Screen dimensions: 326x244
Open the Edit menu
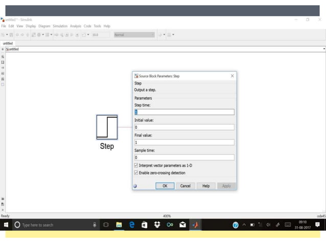pos(11,26)
